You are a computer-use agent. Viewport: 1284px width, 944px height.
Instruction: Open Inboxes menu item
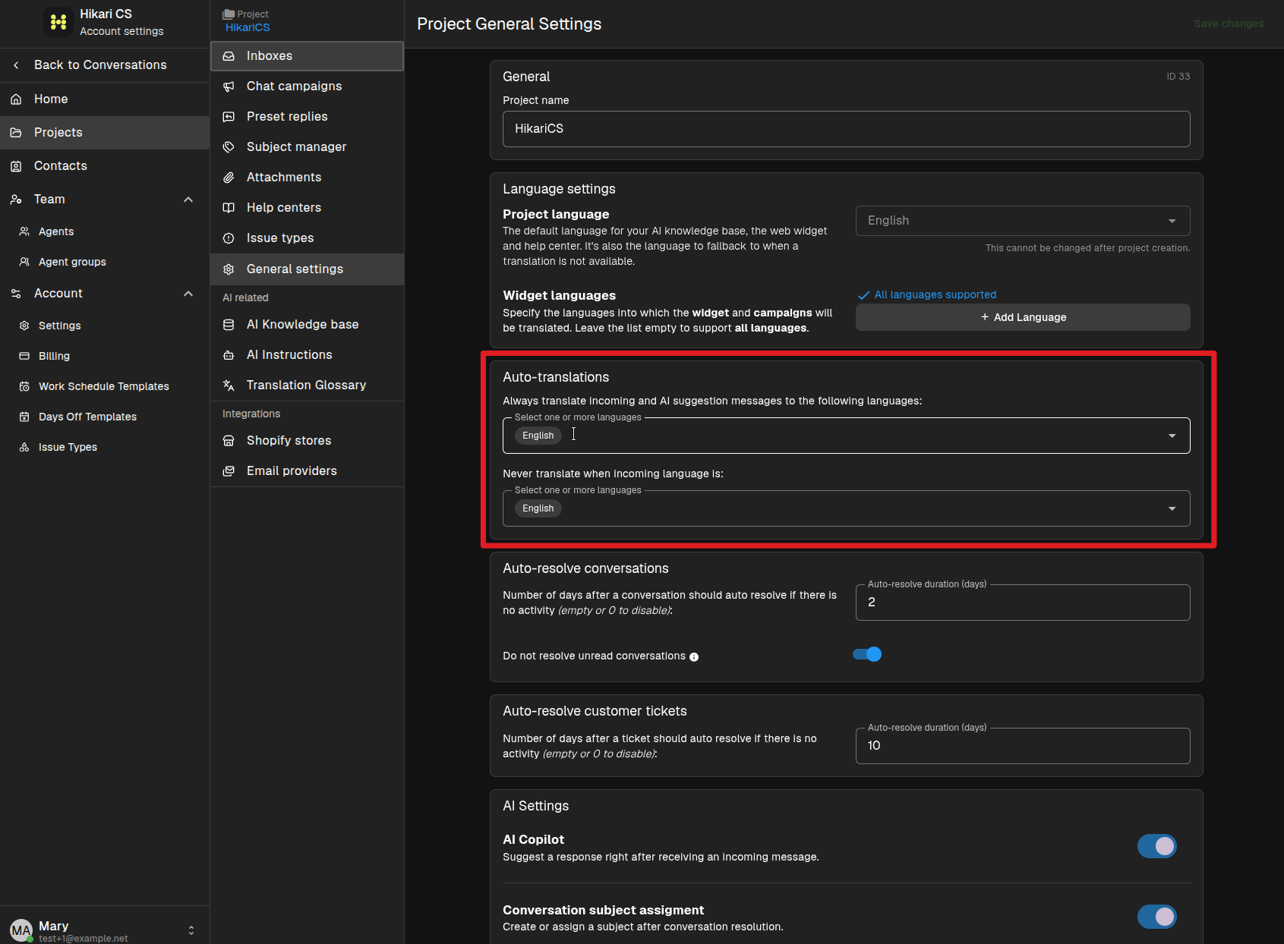coord(307,56)
